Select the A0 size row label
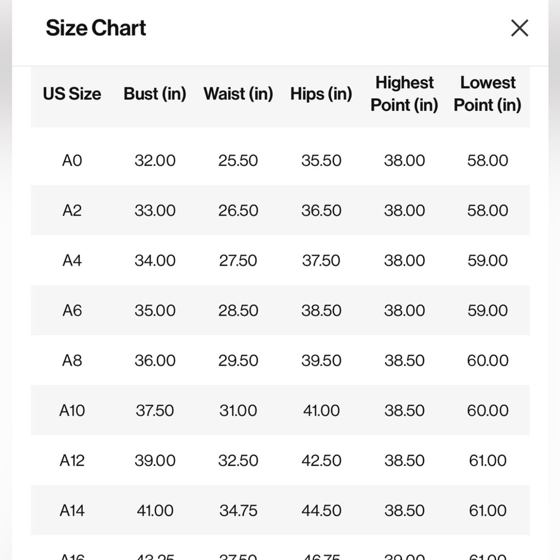The width and height of the screenshot is (560, 560). 72,160
